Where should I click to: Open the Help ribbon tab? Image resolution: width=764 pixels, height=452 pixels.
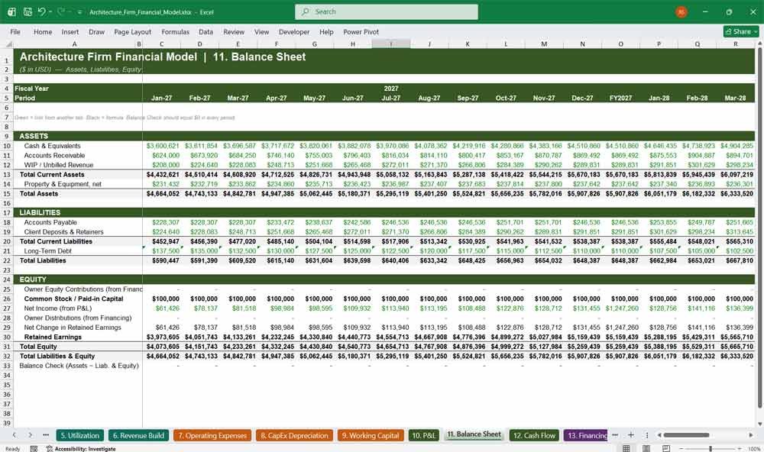[326, 31]
